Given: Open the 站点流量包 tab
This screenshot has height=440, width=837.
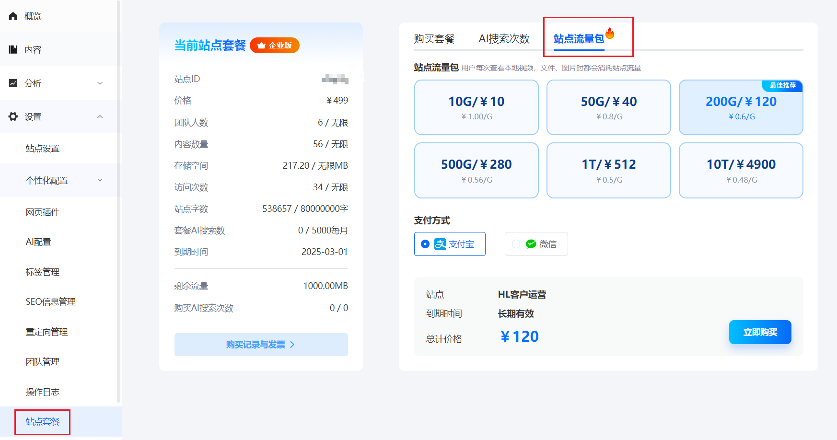Looking at the screenshot, I should click(579, 39).
